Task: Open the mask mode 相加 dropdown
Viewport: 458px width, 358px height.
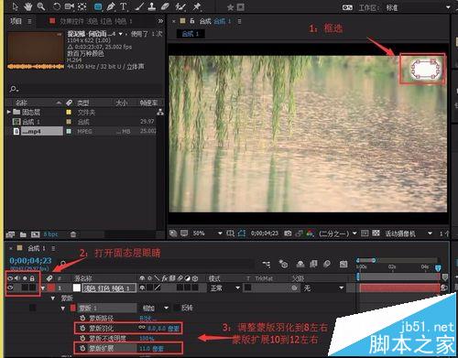Action: 156,308
